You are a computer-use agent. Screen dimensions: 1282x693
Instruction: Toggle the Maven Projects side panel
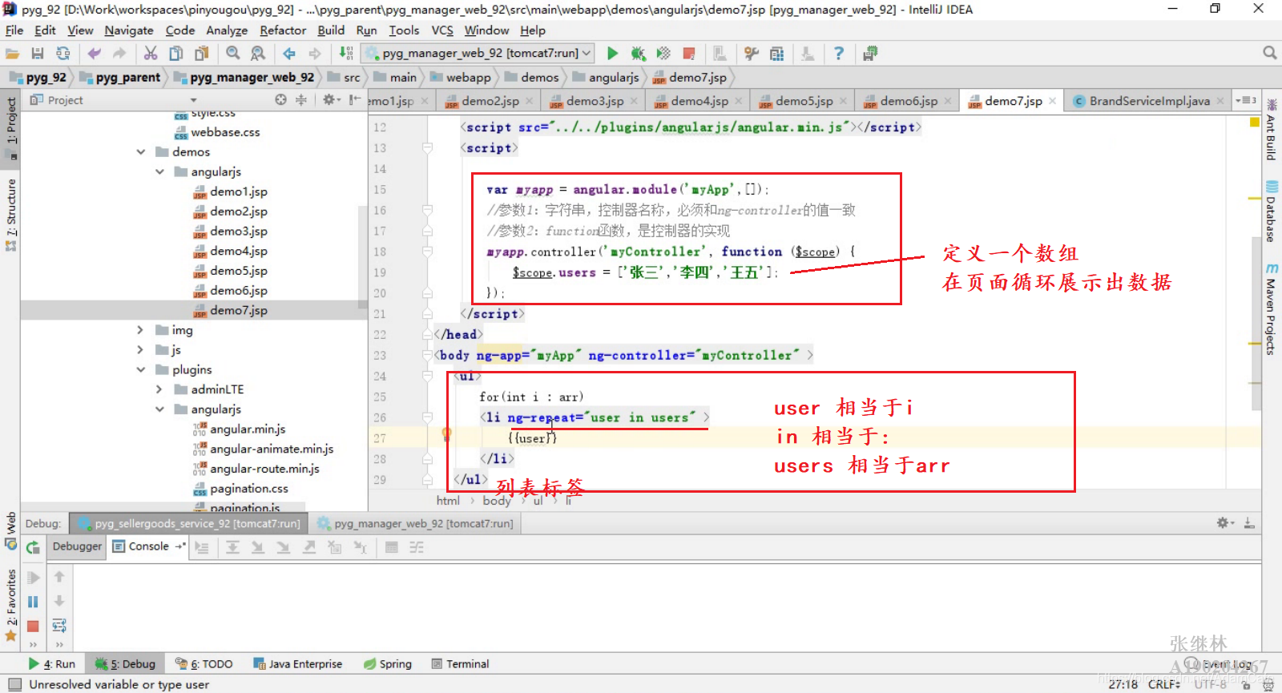click(x=1272, y=309)
